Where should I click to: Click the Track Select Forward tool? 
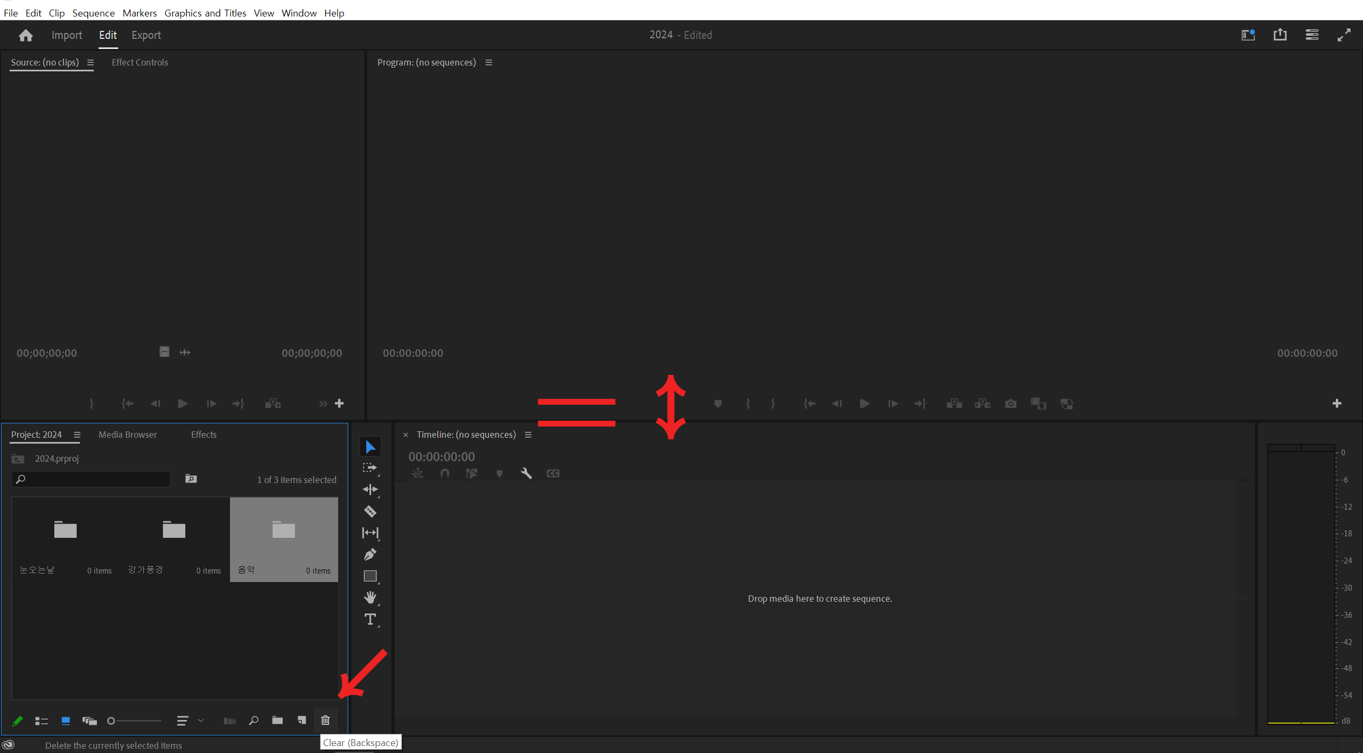point(371,468)
